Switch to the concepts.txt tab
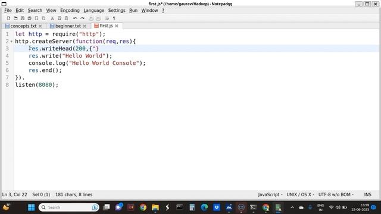Screen dimensions: 381x214 (23, 26)
